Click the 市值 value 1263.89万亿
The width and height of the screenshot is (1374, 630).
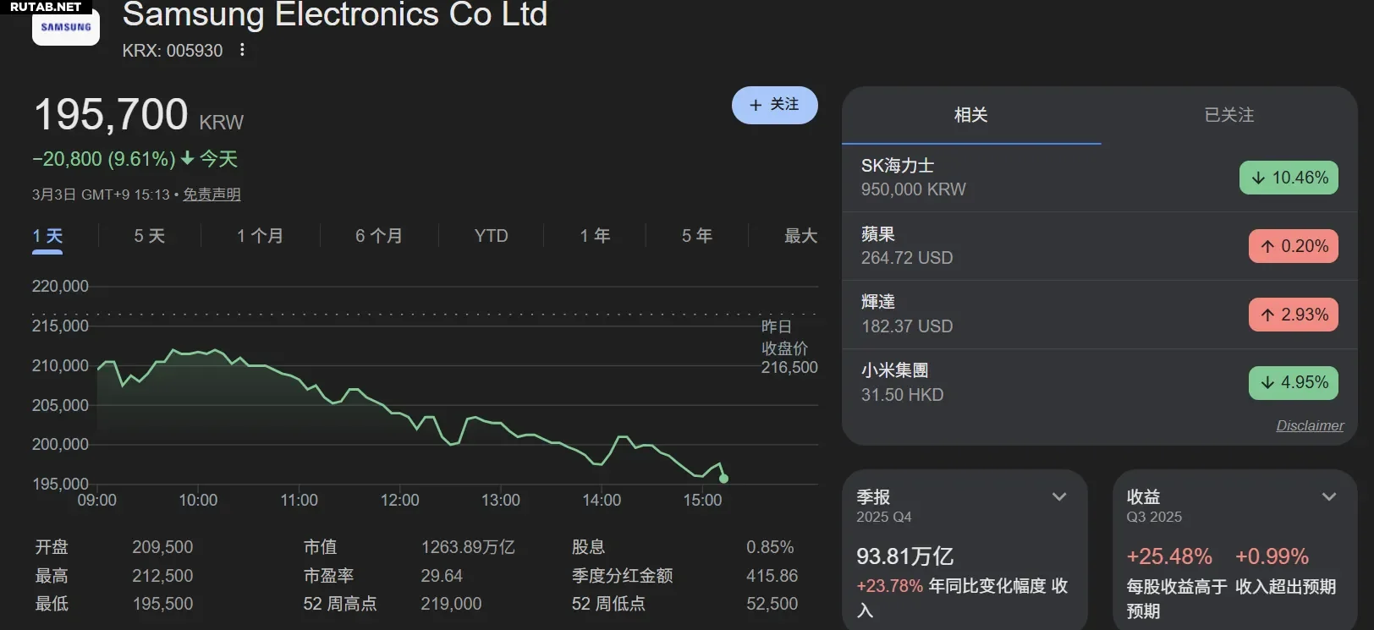click(x=468, y=547)
